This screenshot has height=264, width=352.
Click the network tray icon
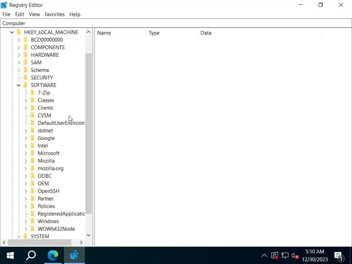(285, 255)
